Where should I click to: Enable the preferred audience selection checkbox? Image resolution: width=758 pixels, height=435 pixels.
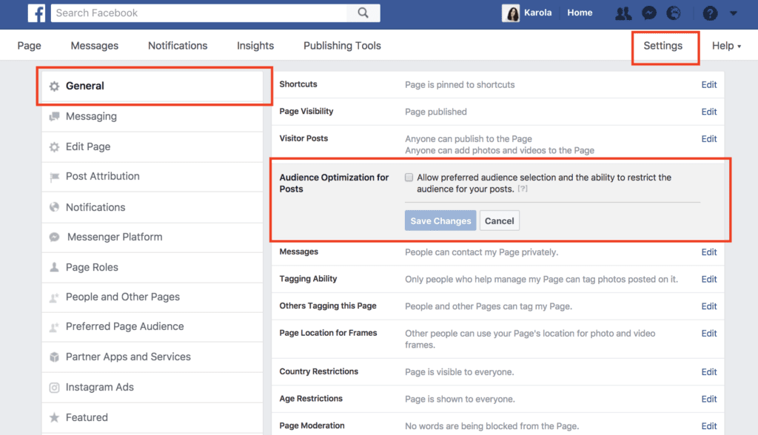(x=408, y=177)
